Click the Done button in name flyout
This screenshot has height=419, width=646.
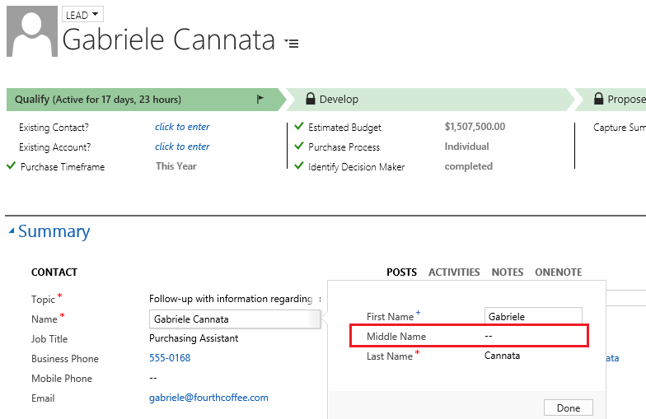coord(569,408)
